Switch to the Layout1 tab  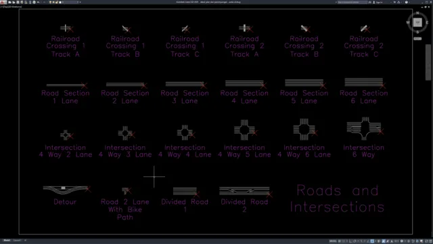[x=17, y=241]
